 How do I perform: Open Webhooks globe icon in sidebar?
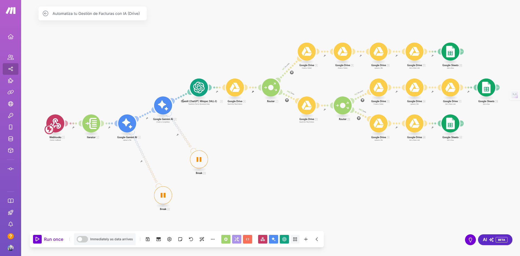tap(11, 104)
